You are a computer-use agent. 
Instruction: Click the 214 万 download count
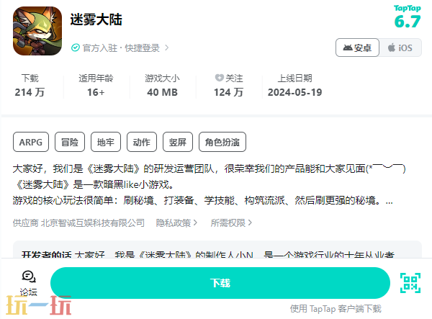click(30, 92)
